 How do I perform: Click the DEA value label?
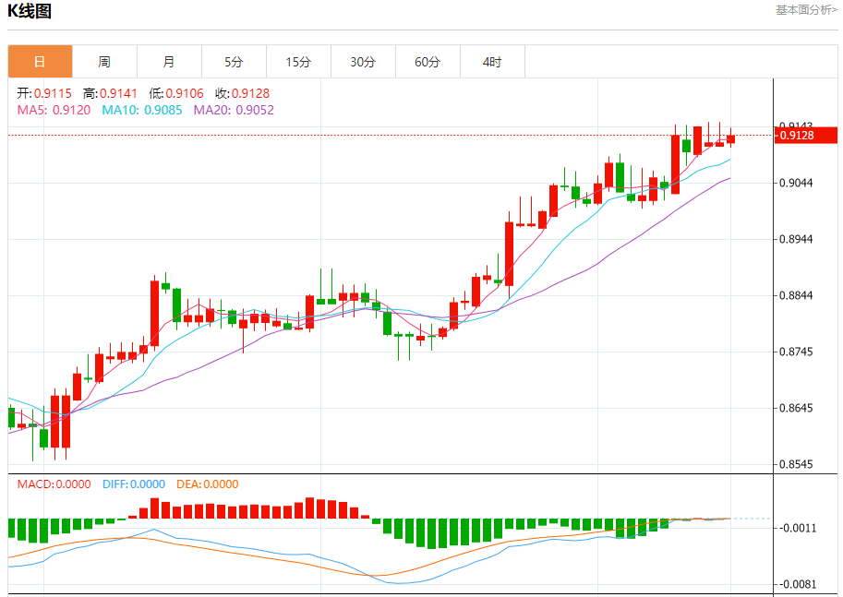[x=207, y=484]
